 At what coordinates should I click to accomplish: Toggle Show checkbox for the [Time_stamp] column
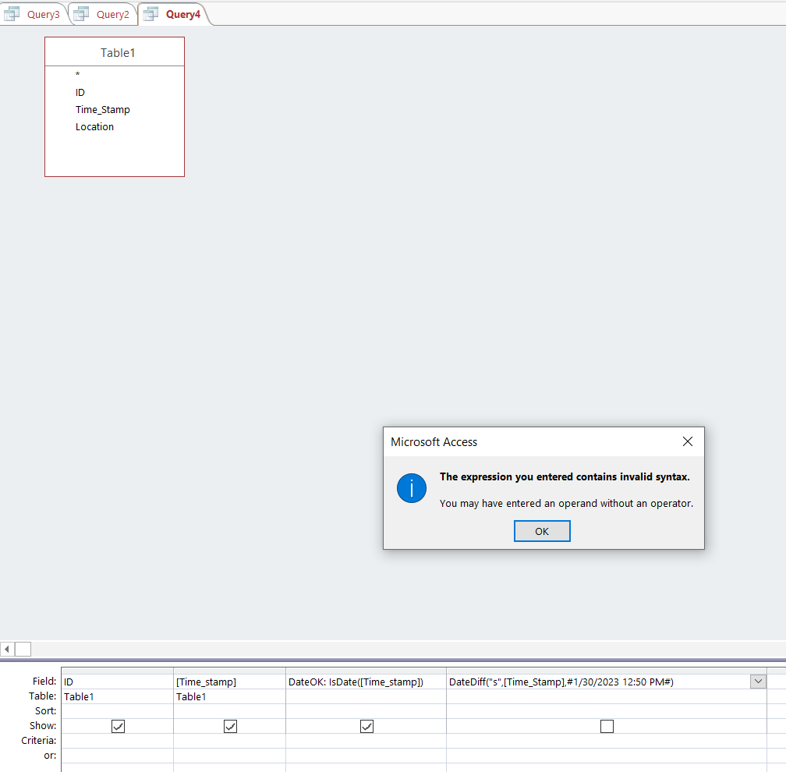pos(230,726)
